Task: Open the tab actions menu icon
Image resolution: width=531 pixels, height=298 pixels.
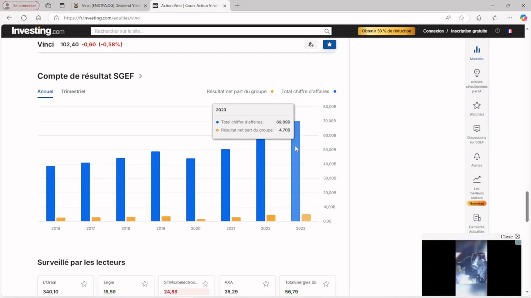Action: point(62,6)
